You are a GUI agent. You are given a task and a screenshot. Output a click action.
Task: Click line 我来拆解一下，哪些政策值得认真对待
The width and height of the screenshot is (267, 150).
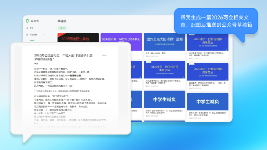tap(54, 110)
